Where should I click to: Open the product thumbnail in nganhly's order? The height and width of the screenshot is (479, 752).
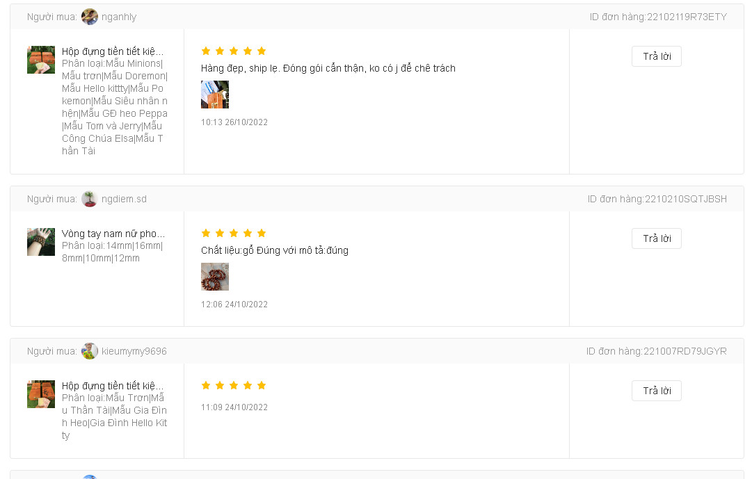[41, 60]
